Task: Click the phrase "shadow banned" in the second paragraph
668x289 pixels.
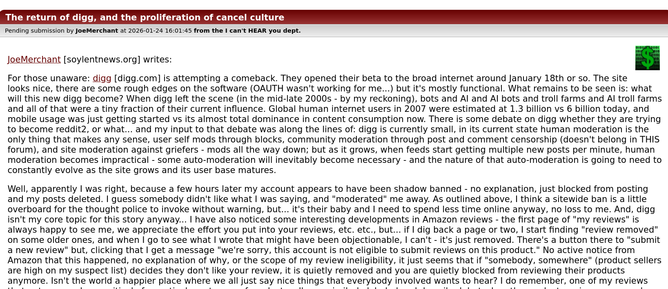Action: click(432, 189)
